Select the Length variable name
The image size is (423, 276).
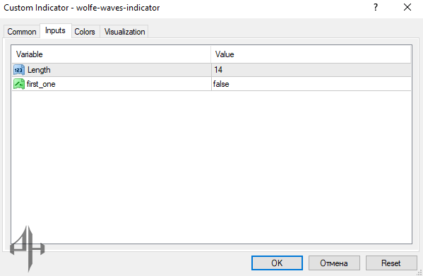(x=39, y=70)
